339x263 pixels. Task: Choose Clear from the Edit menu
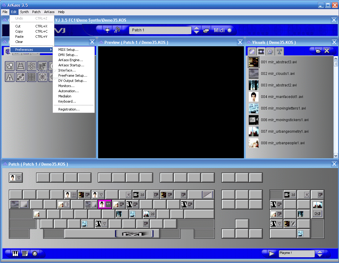coord(32,42)
